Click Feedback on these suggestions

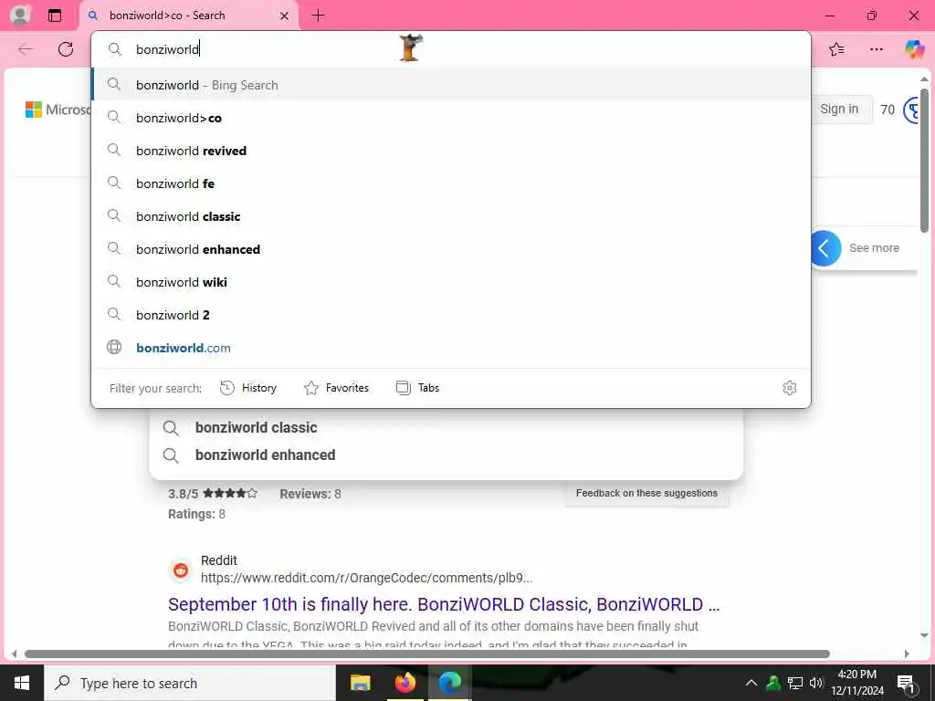(646, 494)
